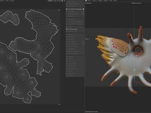
Task: Choose Align UV Islands command
Action: [73, 46]
